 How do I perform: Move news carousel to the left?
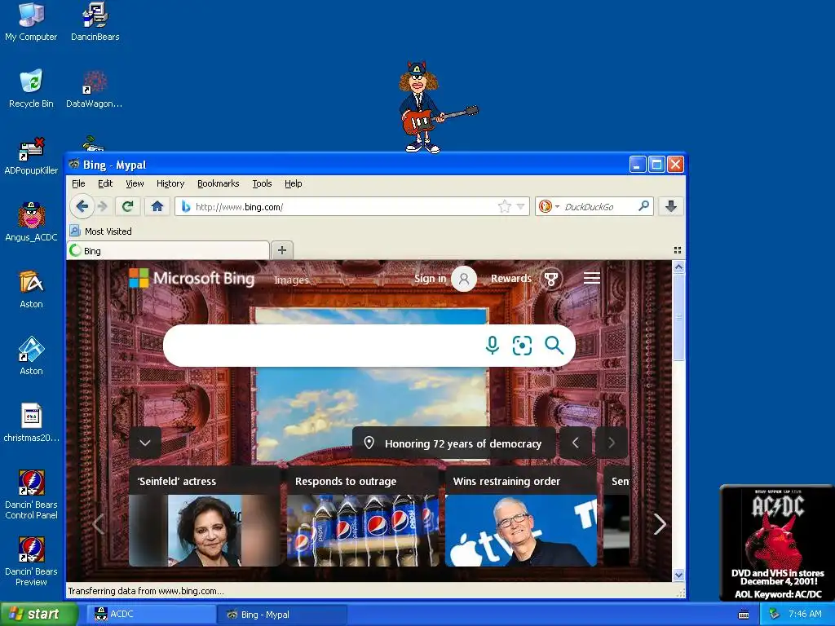coord(99,524)
